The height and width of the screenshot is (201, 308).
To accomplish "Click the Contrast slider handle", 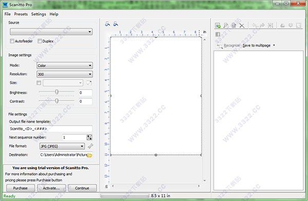I will [x=57, y=100].
